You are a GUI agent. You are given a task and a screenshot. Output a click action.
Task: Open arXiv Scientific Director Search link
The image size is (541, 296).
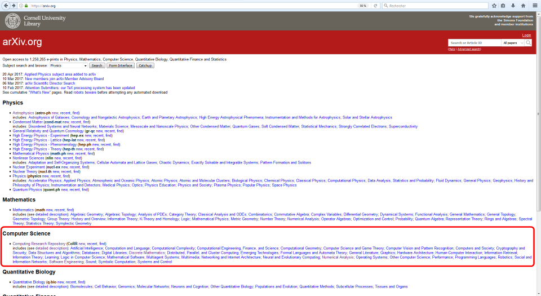point(50,83)
